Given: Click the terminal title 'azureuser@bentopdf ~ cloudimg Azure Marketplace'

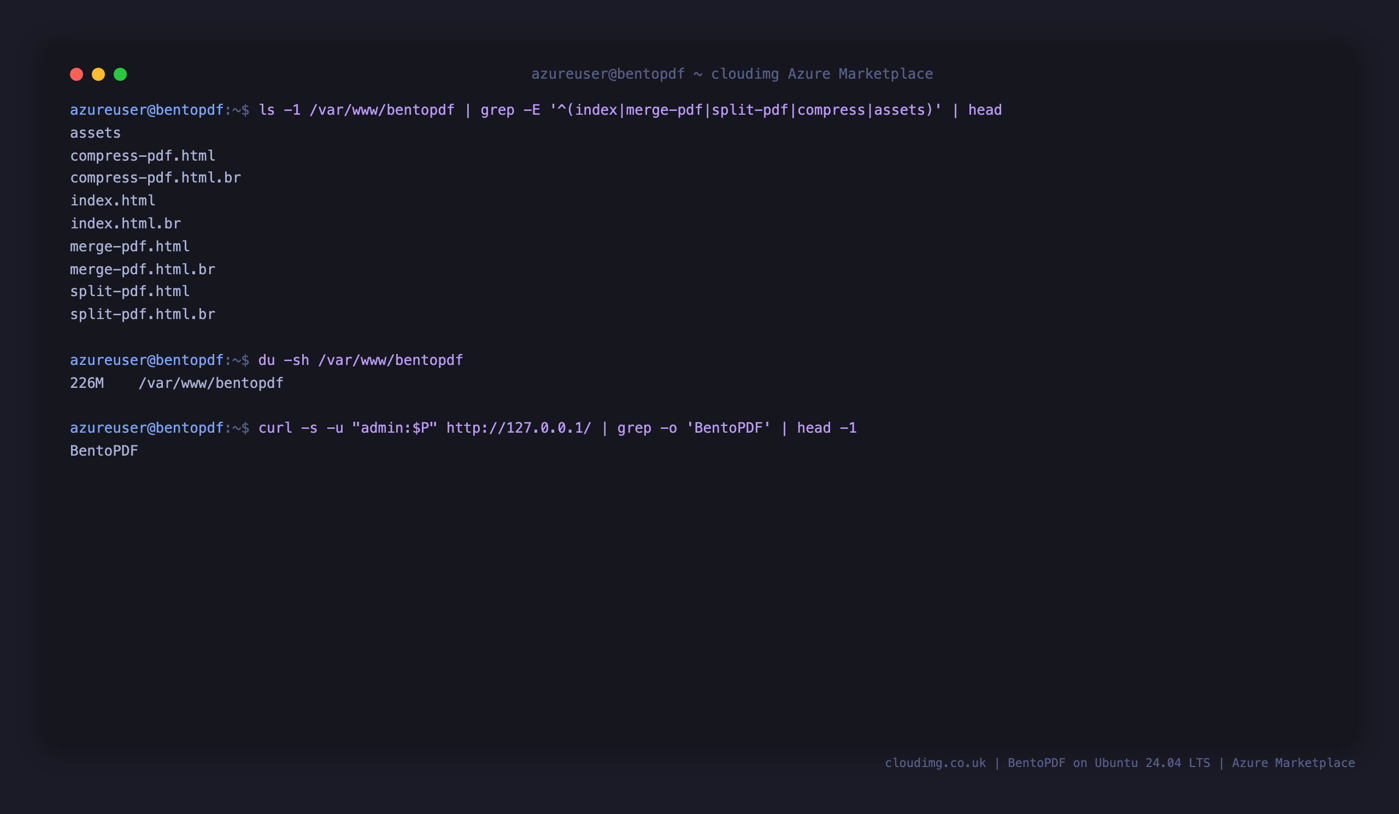Looking at the screenshot, I should 732,74.
